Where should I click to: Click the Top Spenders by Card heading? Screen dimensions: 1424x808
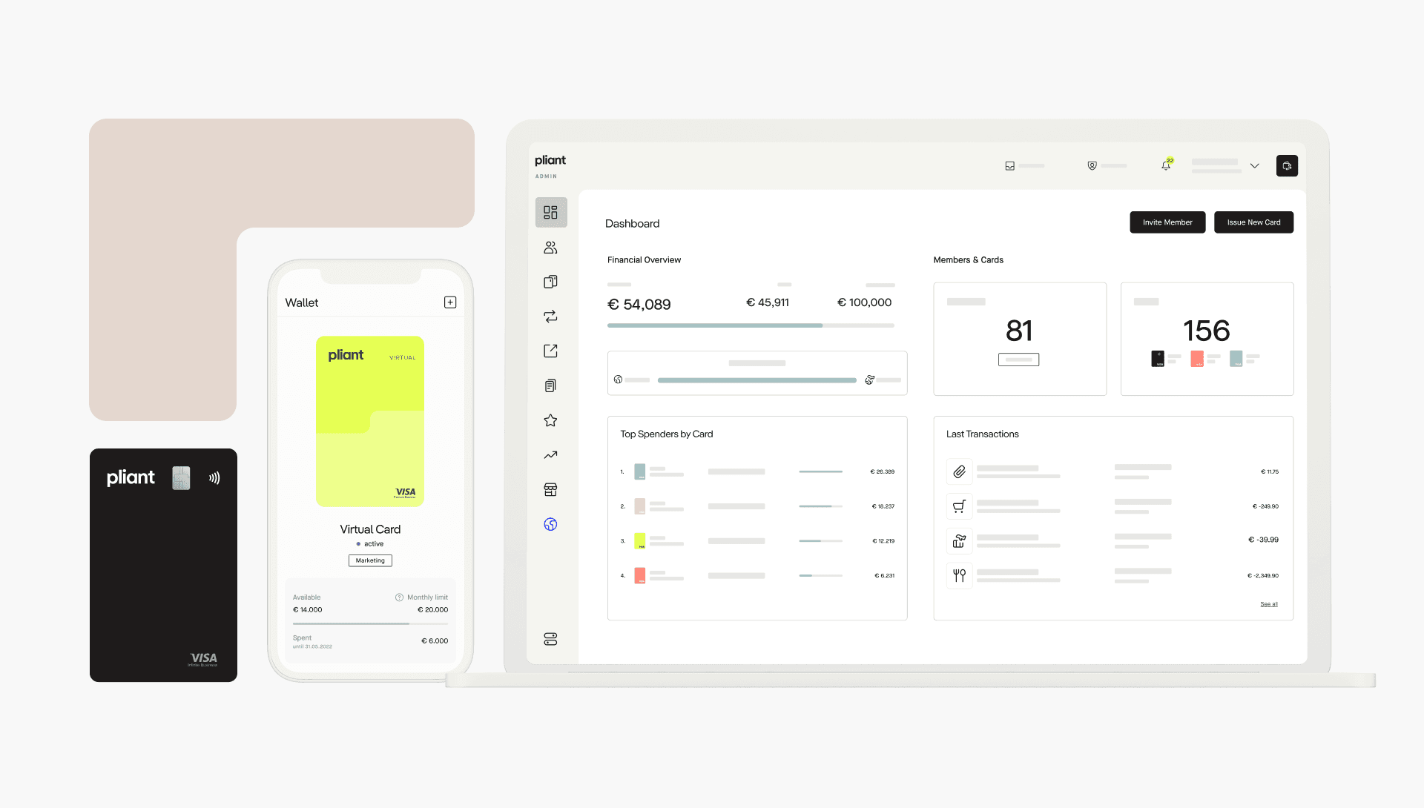click(x=666, y=434)
